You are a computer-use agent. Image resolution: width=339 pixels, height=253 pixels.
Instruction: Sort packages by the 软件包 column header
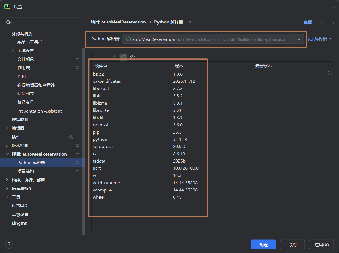(132, 66)
